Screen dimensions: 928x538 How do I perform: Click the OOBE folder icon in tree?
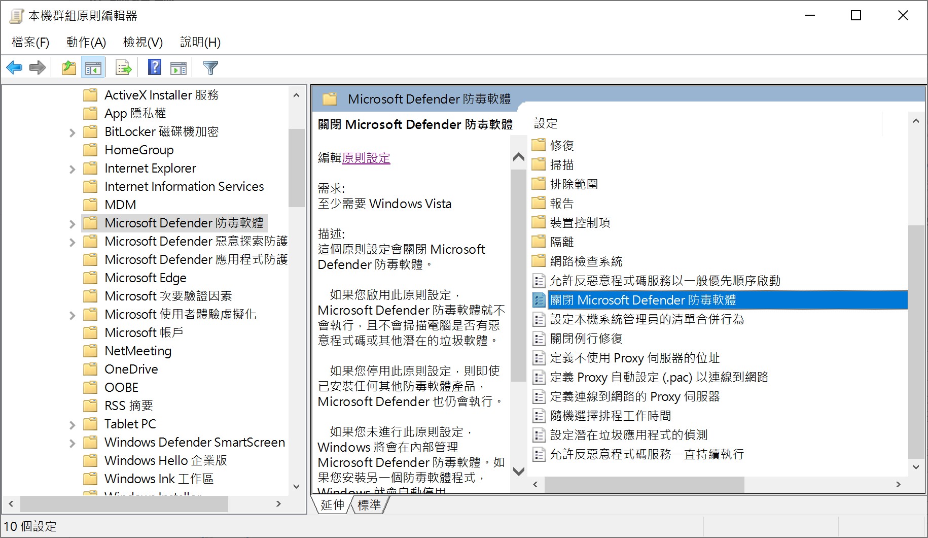[90, 387]
